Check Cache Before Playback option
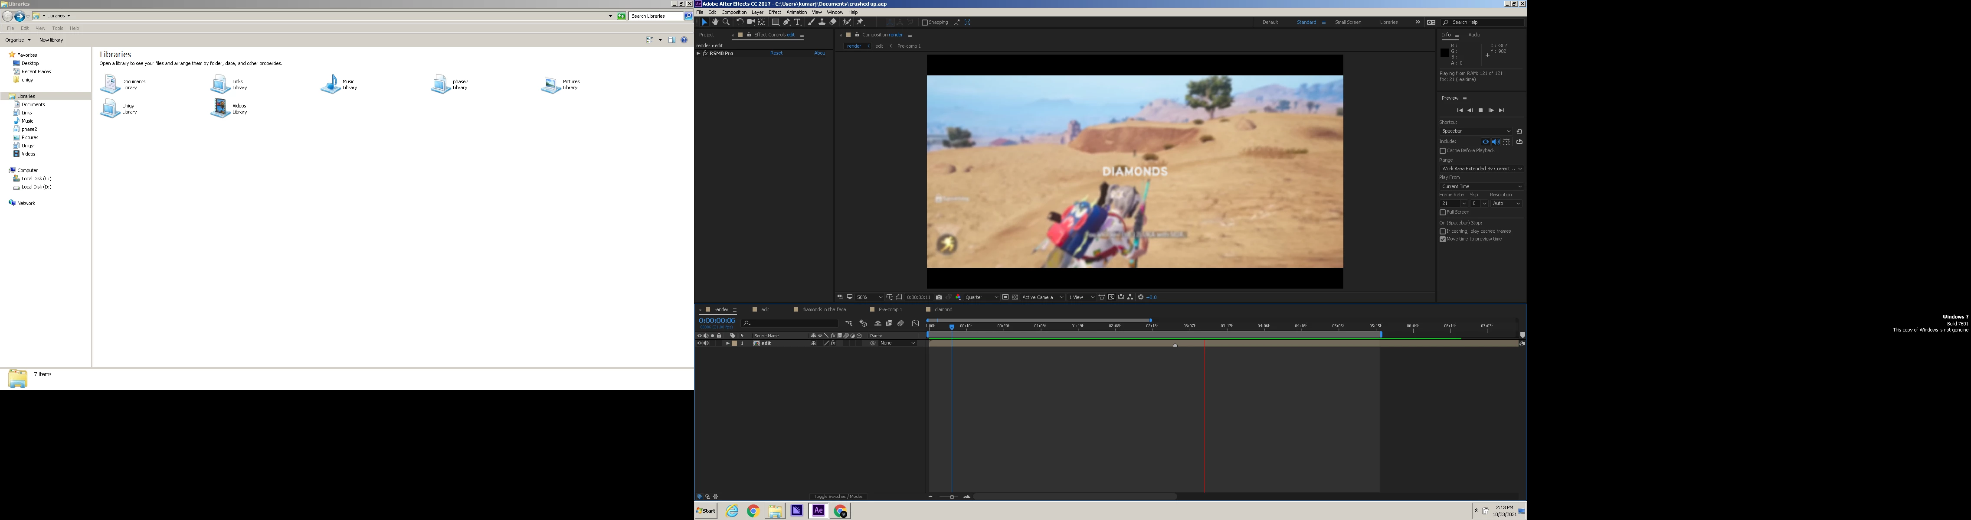The height and width of the screenshot is (520, 1971). pos(1443,151)
